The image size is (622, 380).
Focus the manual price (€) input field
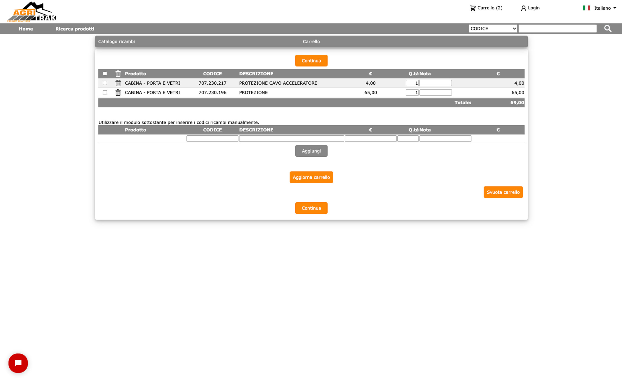coord(371,139)
